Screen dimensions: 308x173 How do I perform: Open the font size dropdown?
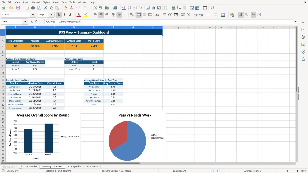point(52,15)
